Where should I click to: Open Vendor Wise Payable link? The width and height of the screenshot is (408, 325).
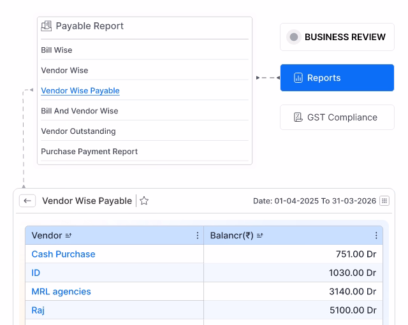pos(80,90)
